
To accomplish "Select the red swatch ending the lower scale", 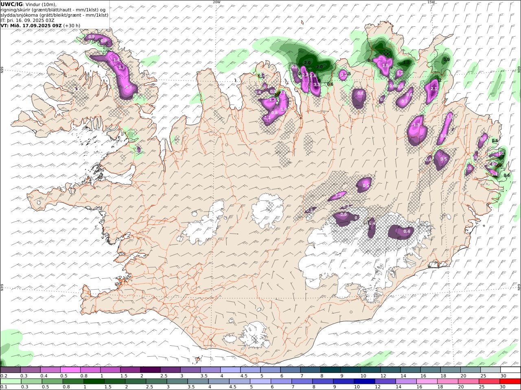I will pyautogui.click(x=510, y=381).
